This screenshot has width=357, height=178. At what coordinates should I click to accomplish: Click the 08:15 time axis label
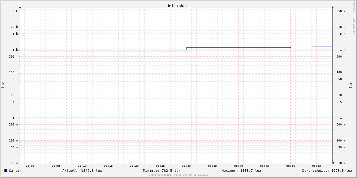[x=108, y=166]
